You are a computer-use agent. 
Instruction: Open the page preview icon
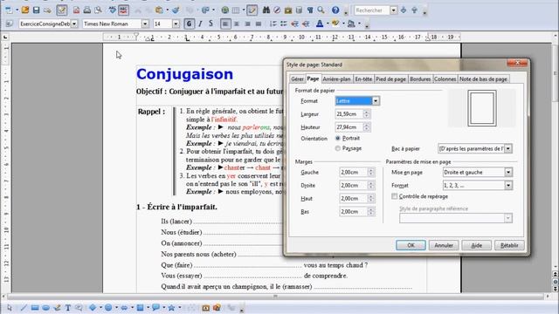[98, 10]
